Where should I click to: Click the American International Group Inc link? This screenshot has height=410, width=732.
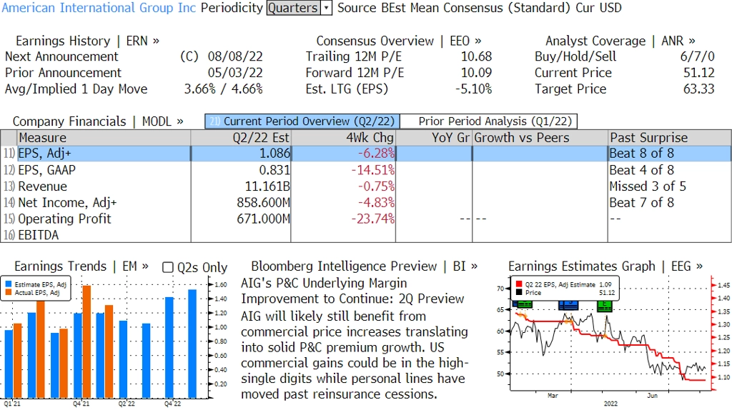pyautogui.click(x=99, y=8)
